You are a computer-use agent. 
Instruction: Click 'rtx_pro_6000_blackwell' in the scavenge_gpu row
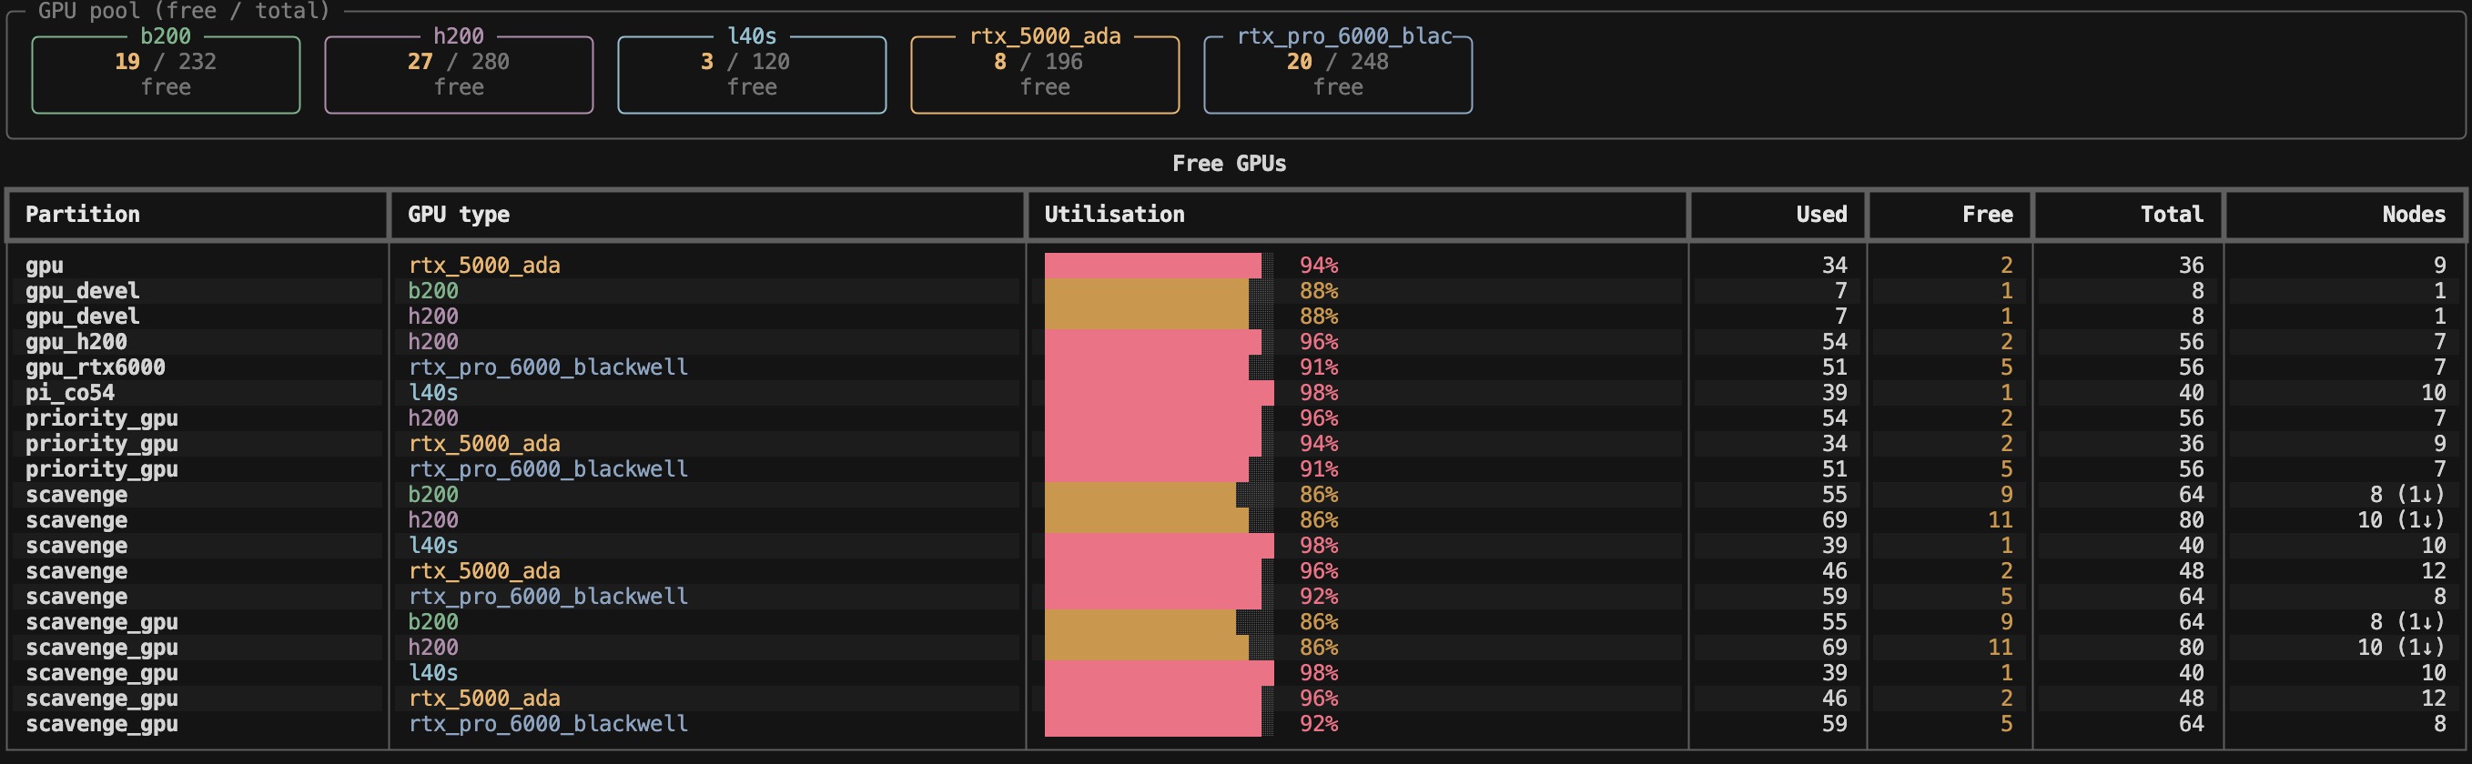pos(548,724)
